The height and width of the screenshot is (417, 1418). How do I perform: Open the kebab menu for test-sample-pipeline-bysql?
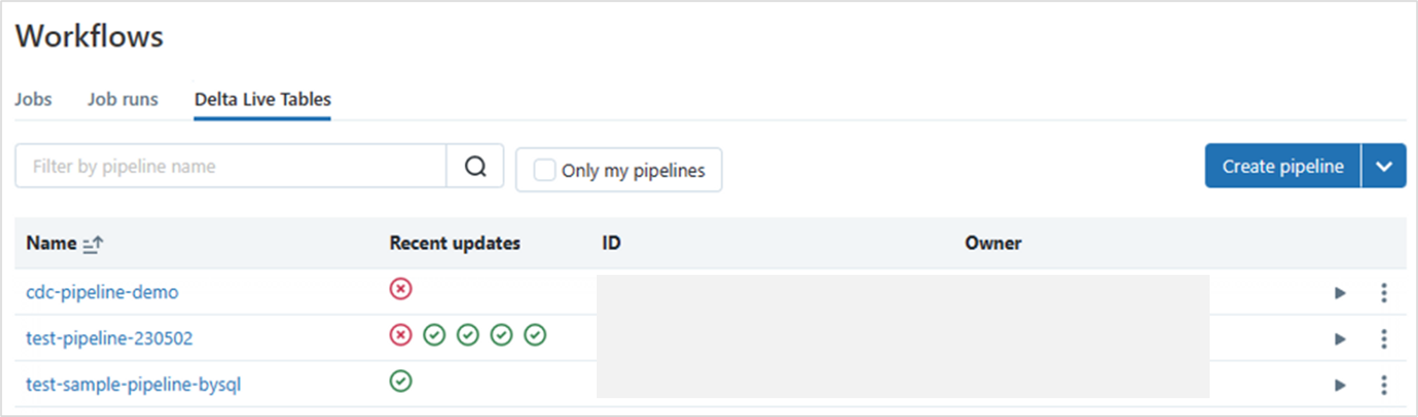[1384, 385]
